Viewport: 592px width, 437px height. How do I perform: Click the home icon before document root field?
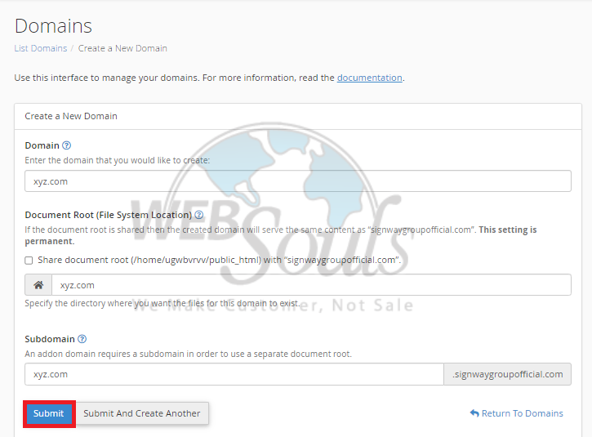[38, 285]
